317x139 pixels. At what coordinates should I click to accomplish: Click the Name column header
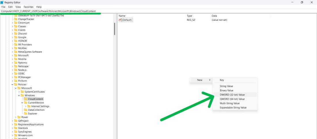[x=122, y=16]
